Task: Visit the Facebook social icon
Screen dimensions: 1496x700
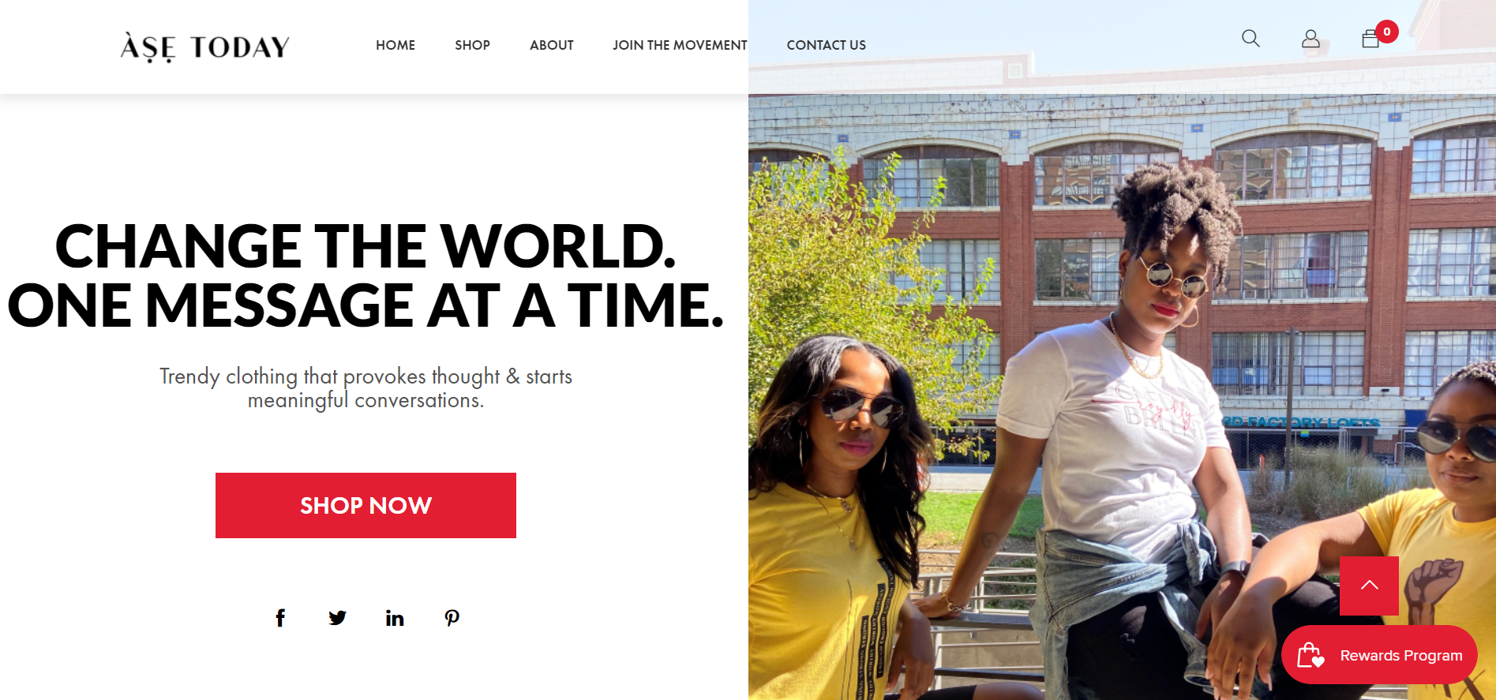Action: coord(280,618)
